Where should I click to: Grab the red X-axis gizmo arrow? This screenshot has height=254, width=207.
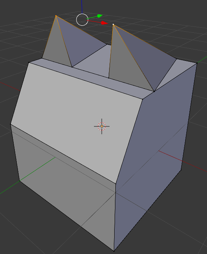click(104, 23)
